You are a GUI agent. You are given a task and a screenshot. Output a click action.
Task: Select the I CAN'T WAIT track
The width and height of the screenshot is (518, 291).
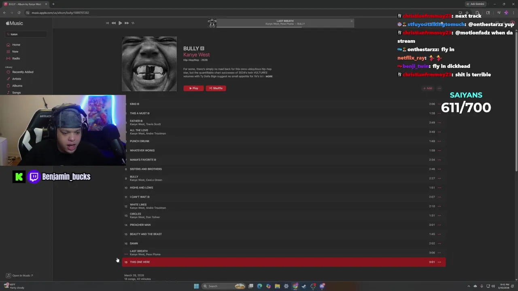[284, 197]
